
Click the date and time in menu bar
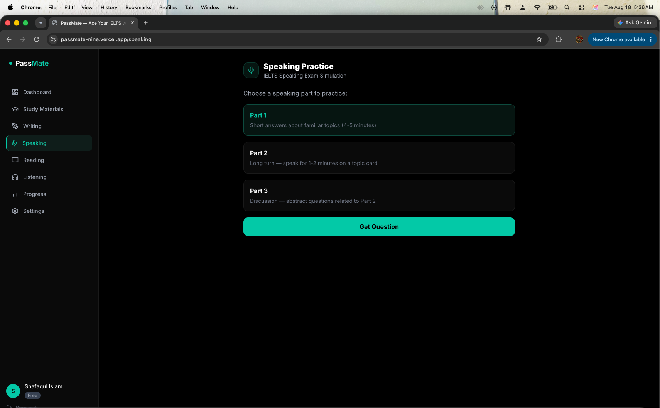pos(629,7)
